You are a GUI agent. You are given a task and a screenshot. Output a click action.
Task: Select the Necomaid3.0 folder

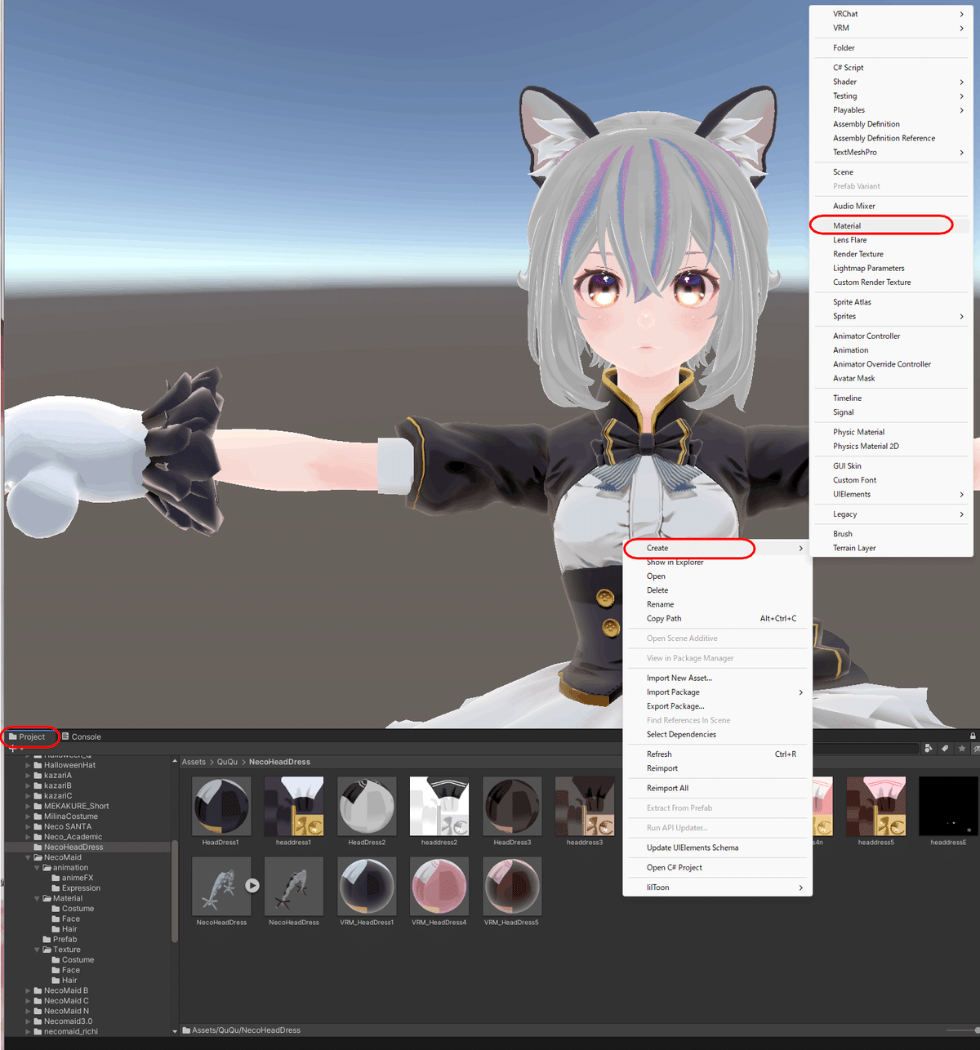click(x=63, y=1021)
